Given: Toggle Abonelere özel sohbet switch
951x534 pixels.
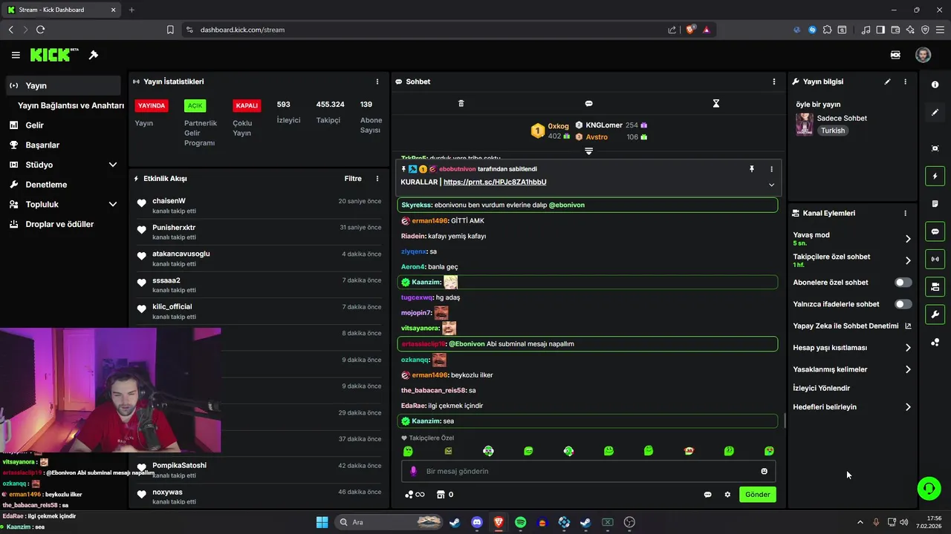Looking at the screenshot, I should (903, 283).
